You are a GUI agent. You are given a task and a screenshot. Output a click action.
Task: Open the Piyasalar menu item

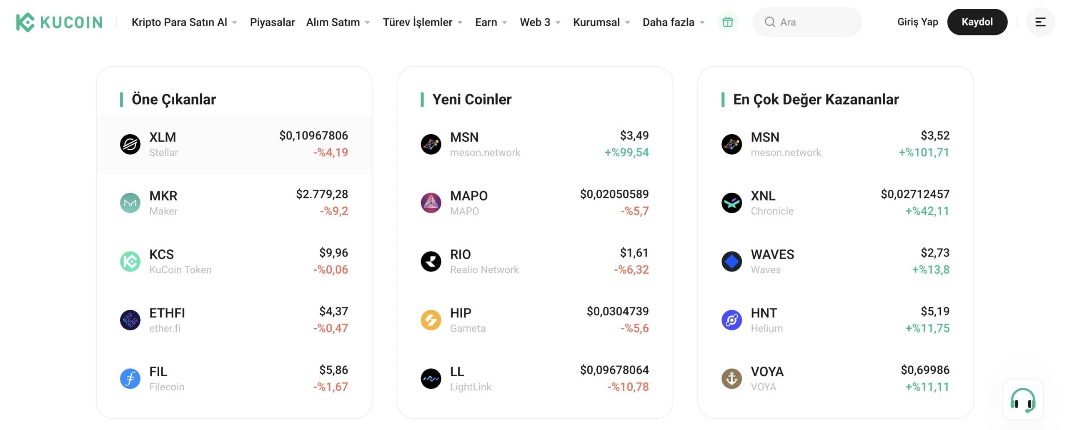click(272, 22)
